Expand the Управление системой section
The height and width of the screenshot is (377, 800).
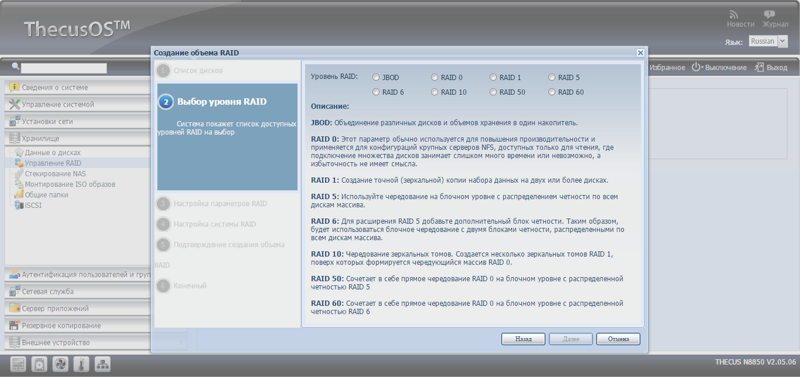tap(58, 104)
